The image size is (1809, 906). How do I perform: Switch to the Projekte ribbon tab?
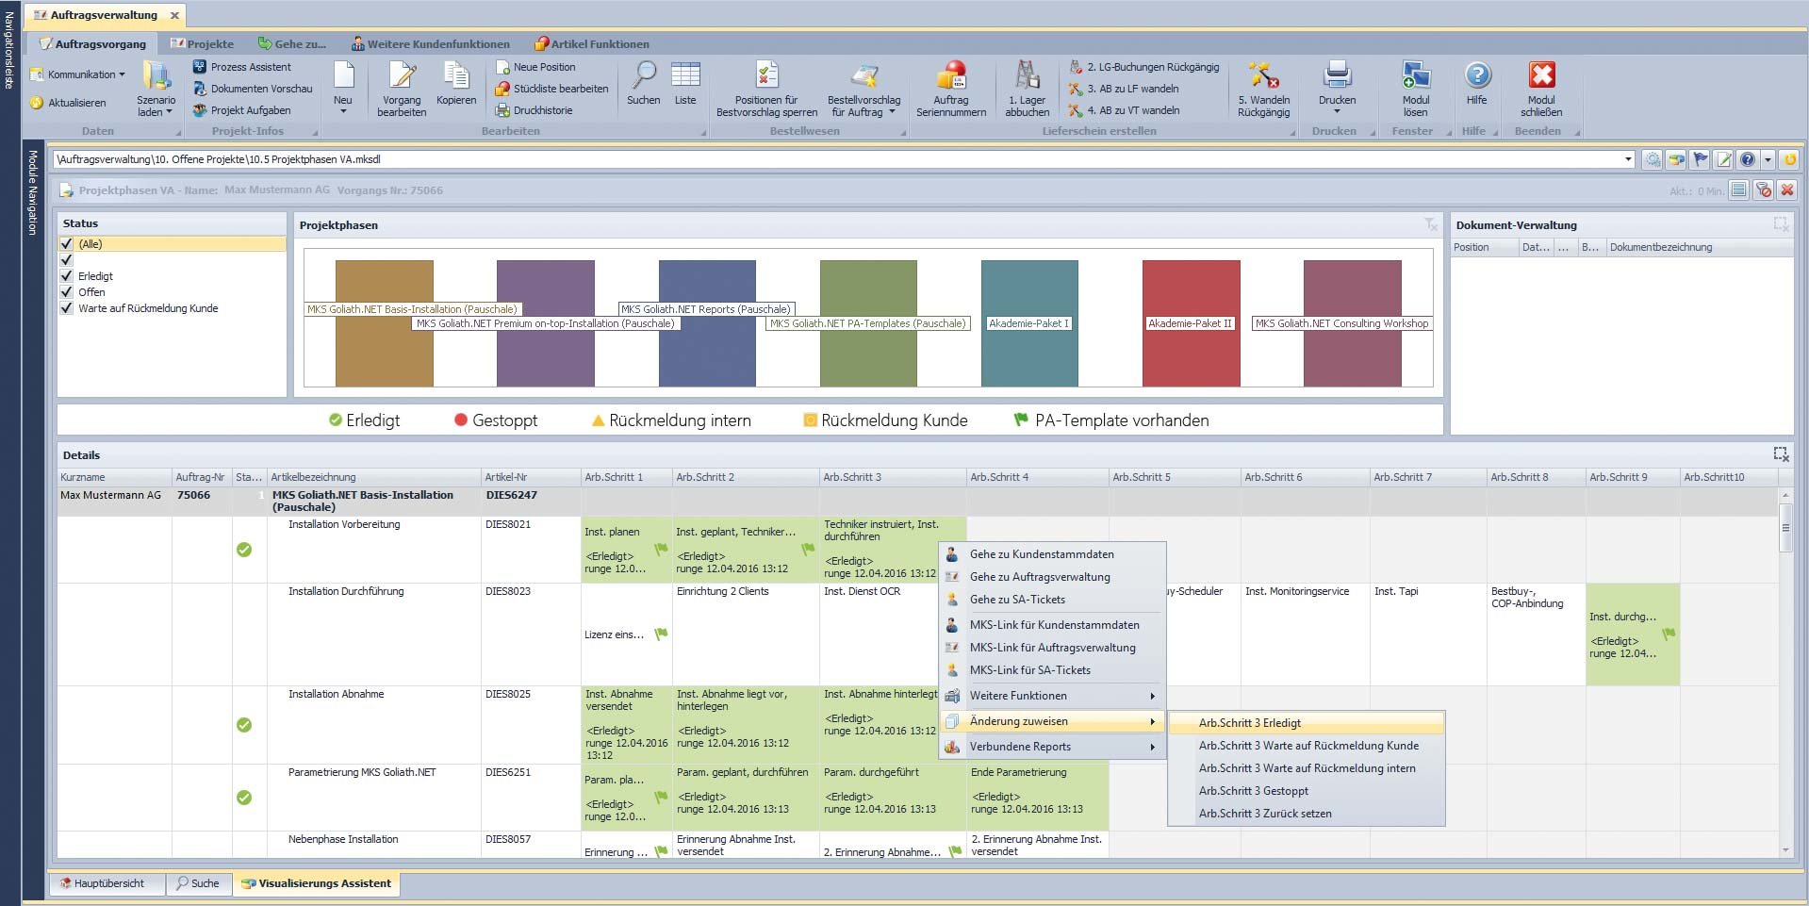pos(203,44)
